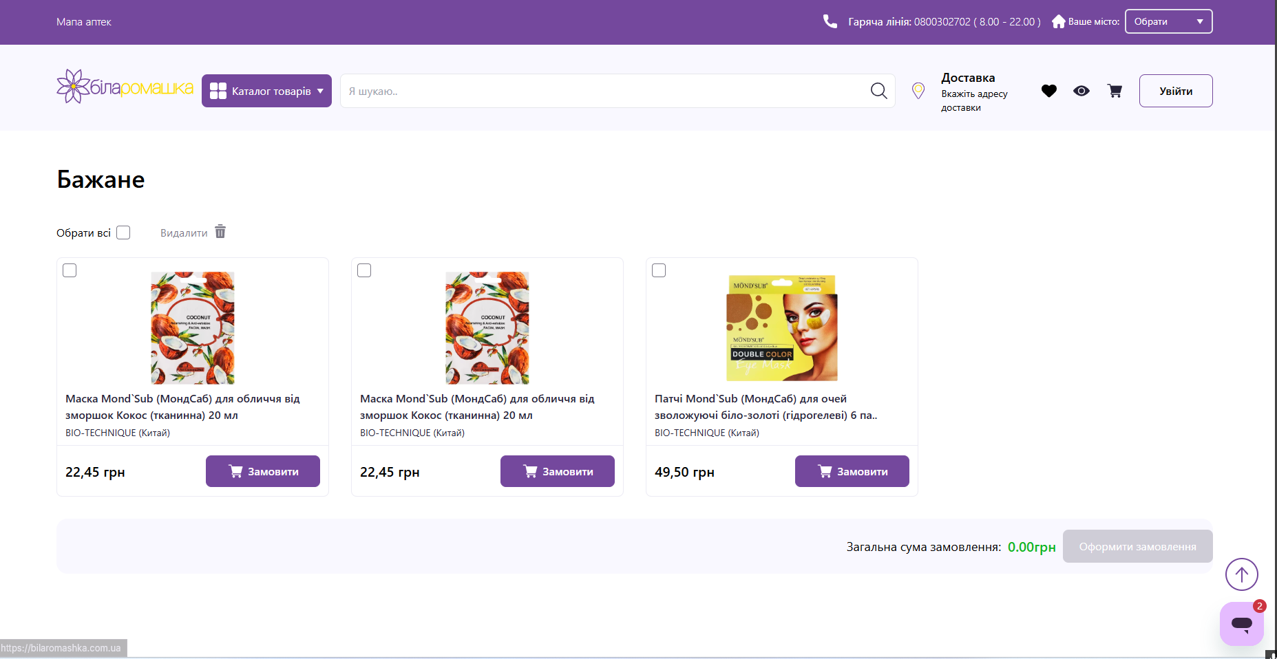Click Замовити for first coconut mask

click(263, 471)
